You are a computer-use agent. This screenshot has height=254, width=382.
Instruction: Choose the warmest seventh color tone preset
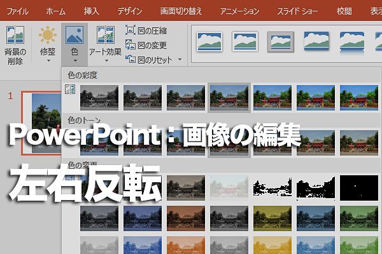click(x=359, y=143)
